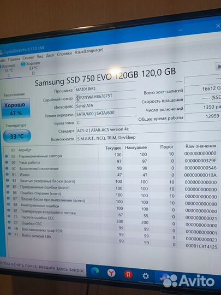Click raw value 0000000329F
The width and height of the screenshot is (221, 295).
[200, 161]
